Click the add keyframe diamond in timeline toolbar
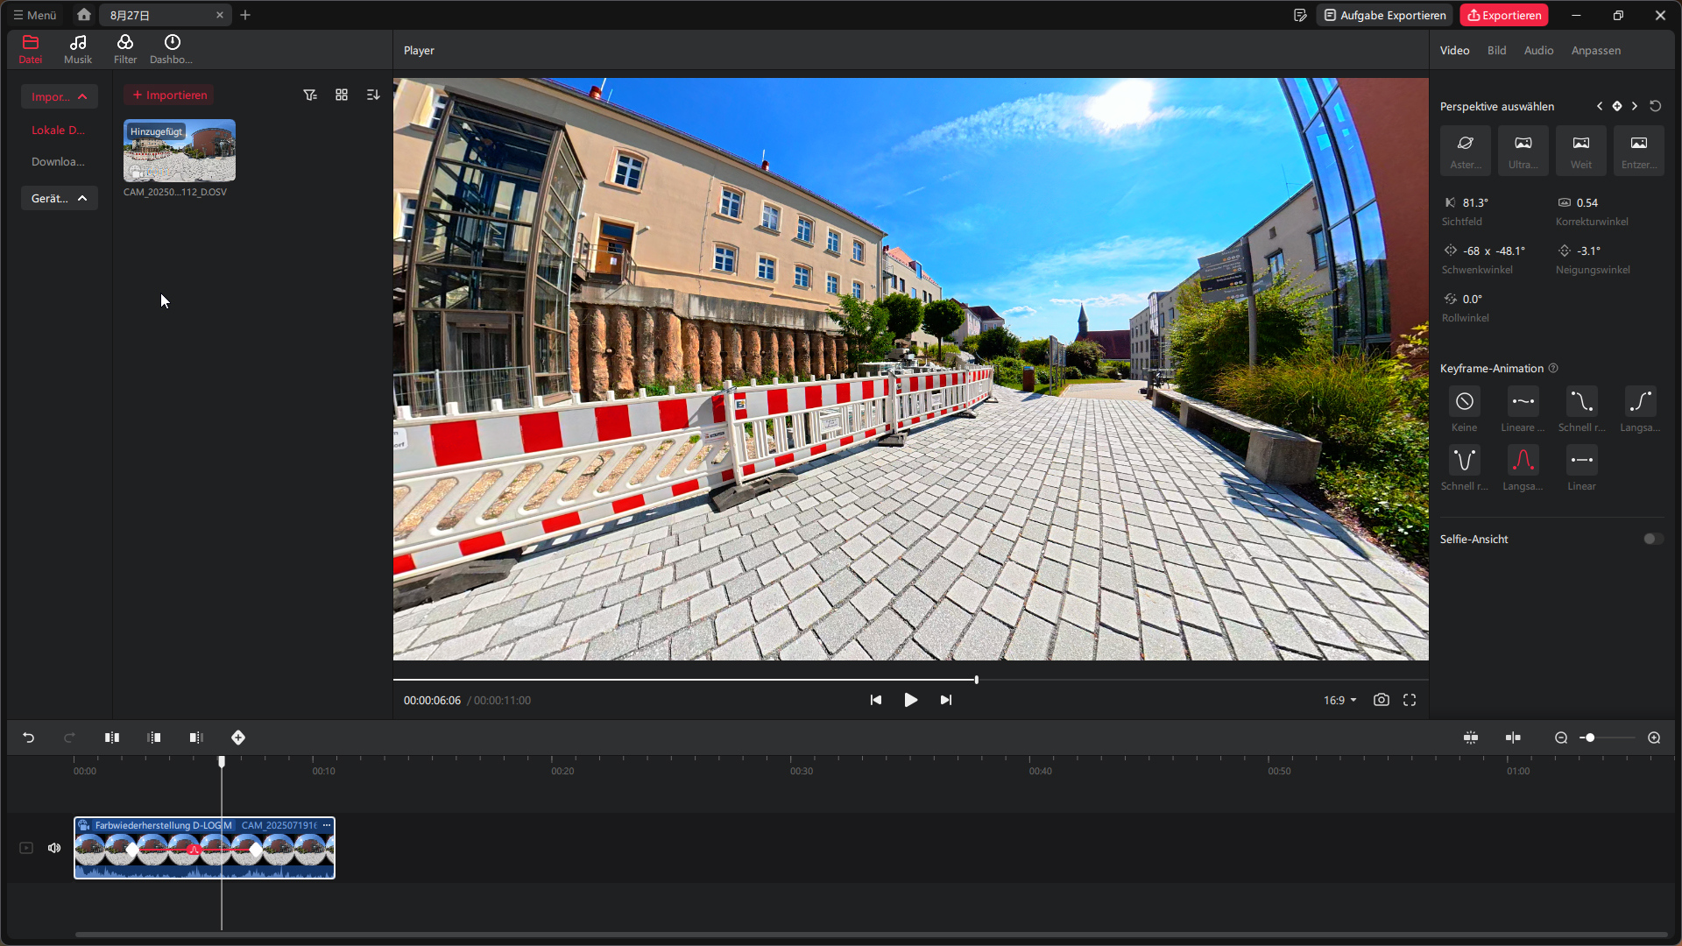This screenshot has width=1682, height=946. pos(238,738)
